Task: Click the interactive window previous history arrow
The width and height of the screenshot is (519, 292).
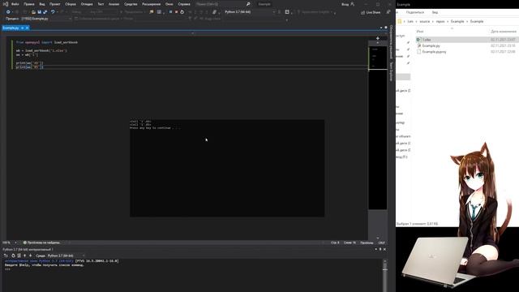Action: (24, 255)
